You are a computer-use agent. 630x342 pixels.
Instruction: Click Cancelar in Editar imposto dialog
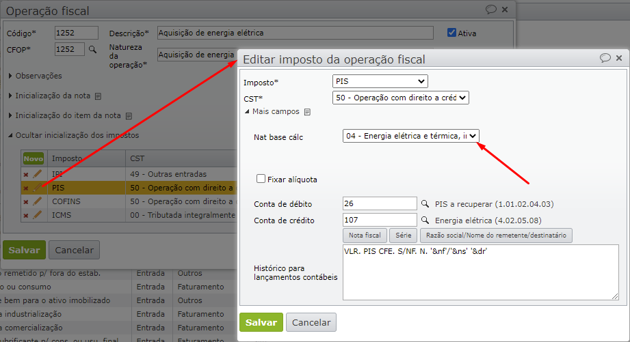tap(311, 322)
